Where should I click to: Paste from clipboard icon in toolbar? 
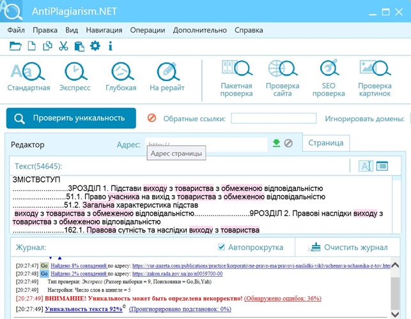(79, 47)
